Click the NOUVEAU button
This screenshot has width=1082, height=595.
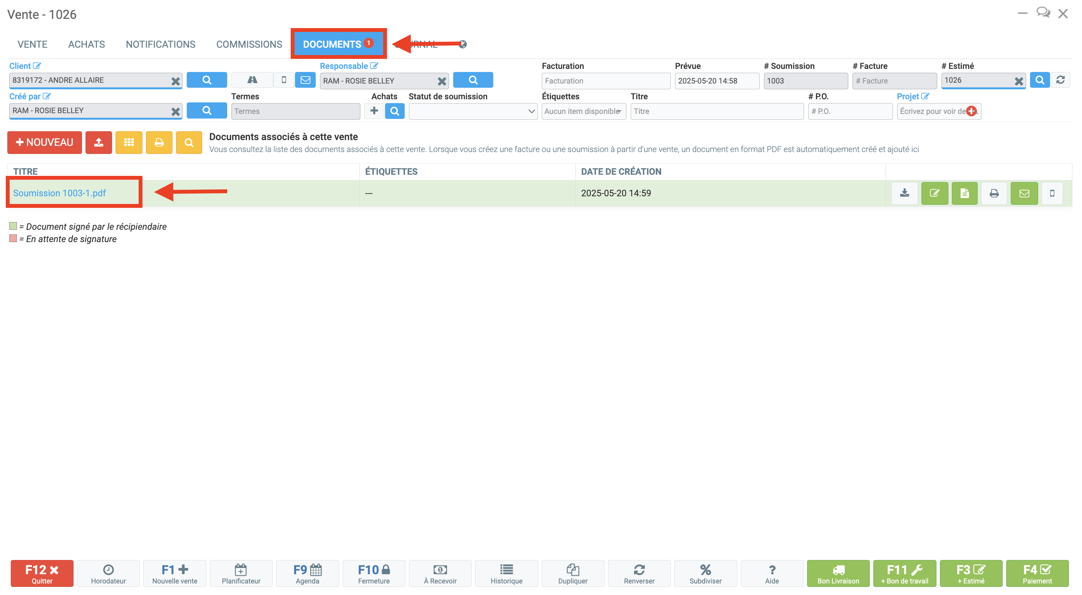pos(45,142)
